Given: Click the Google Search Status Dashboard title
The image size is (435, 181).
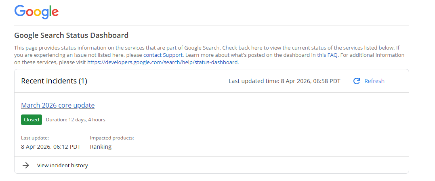Looking at the screenshot, I should pyautogui.click(x=71, y=35).
